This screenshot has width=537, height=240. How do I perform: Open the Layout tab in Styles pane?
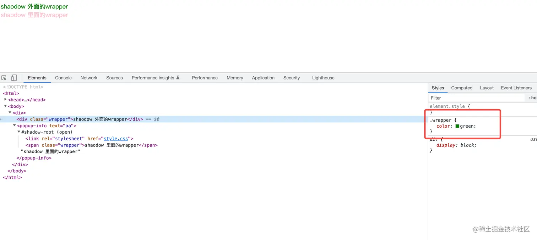point(487,88)
